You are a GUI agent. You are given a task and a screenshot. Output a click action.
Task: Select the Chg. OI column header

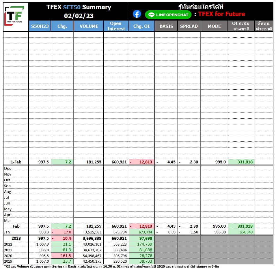pyautogui.click(x=141, y=26)
